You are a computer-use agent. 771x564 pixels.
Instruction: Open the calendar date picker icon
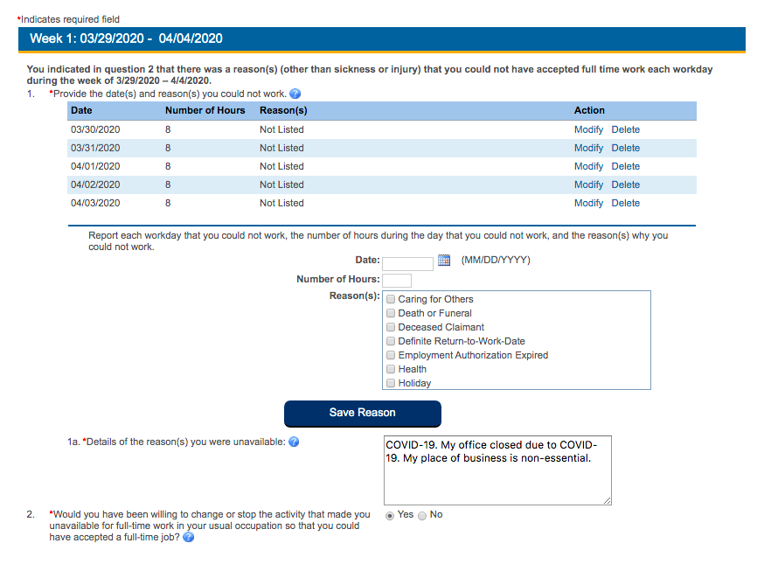tap(443, 260)
